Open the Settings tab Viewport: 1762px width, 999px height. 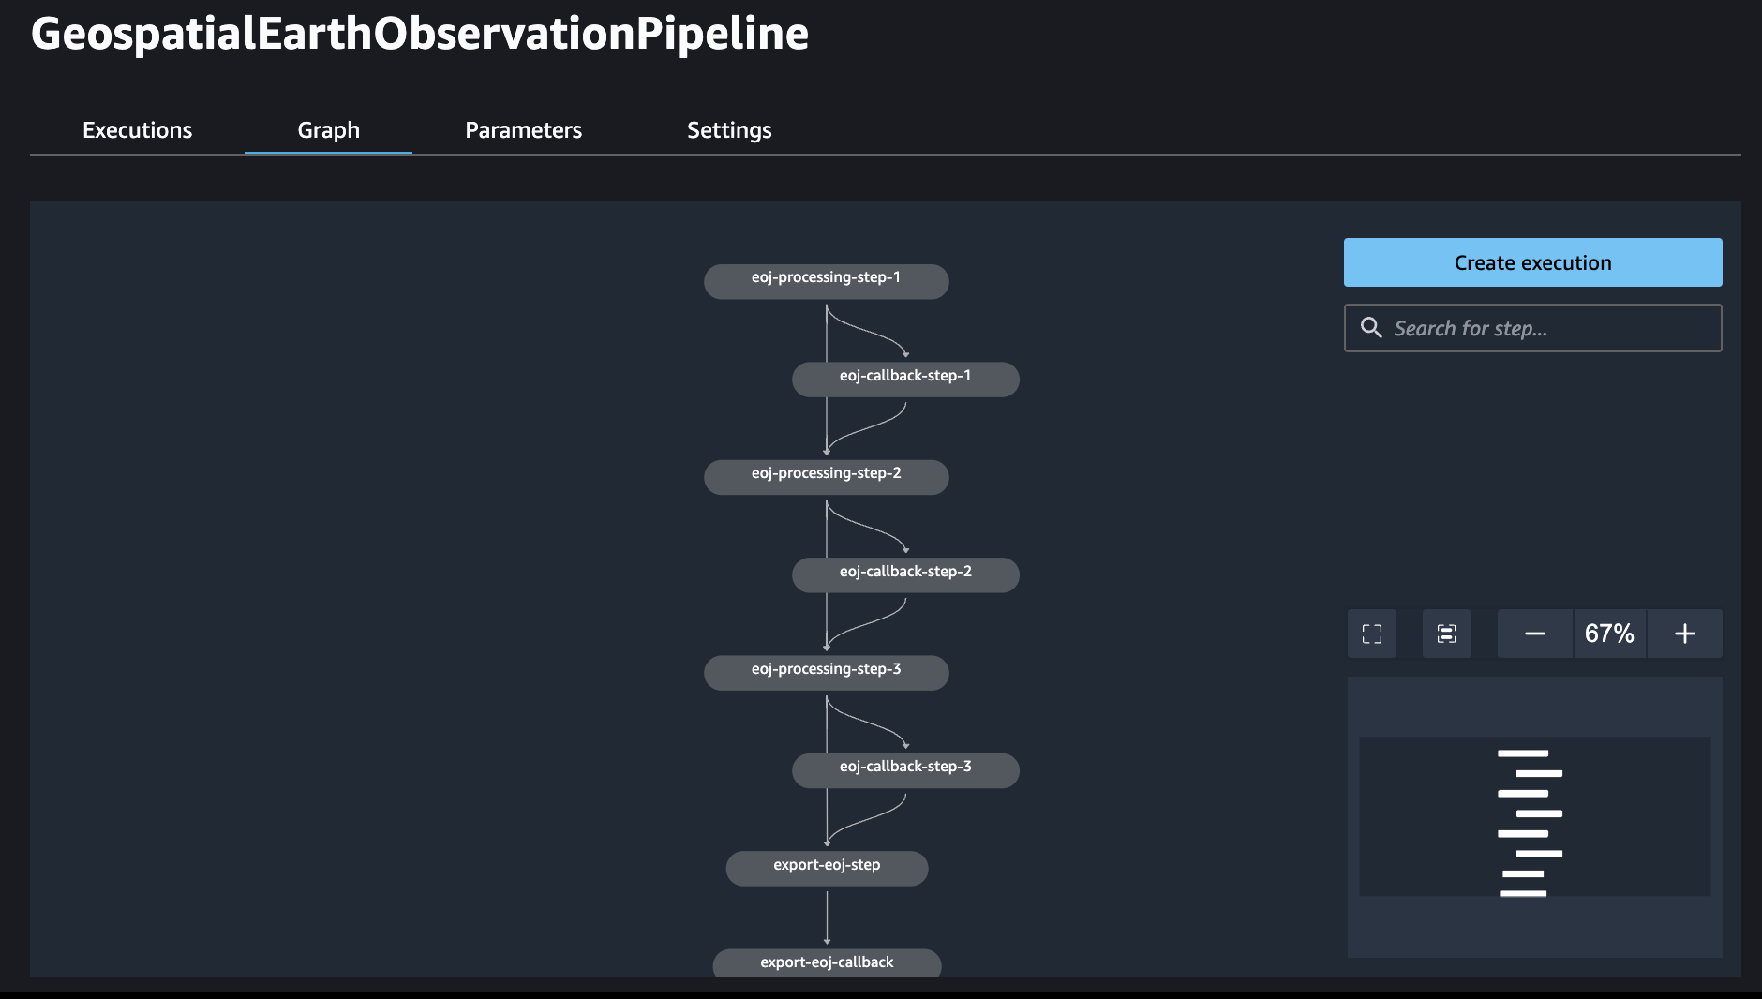tap(729, 130)
